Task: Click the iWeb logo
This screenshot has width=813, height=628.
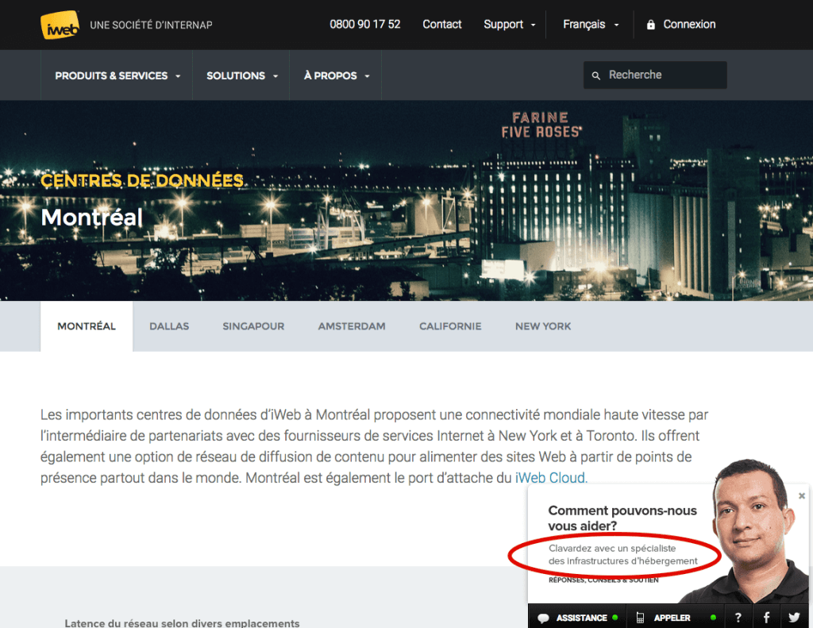Action: [60, 25]
